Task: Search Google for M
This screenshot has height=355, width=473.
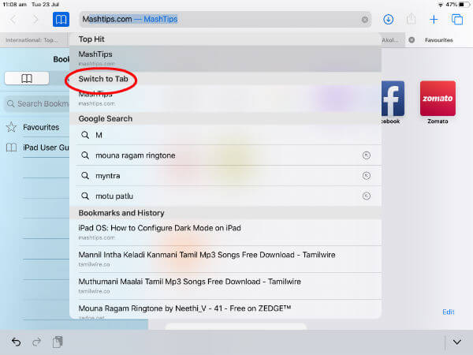Action: point(225,135)
